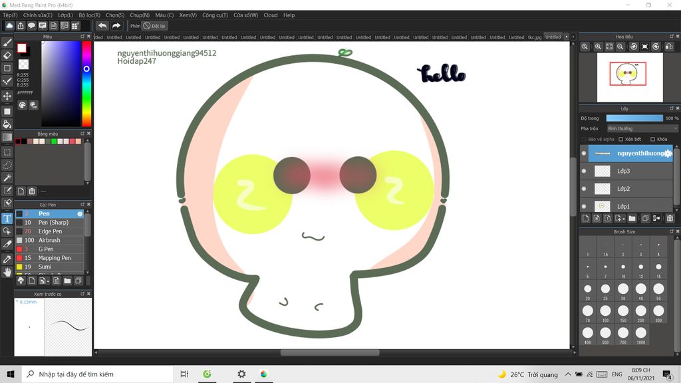Select the Lasso tool

[7, 165]
